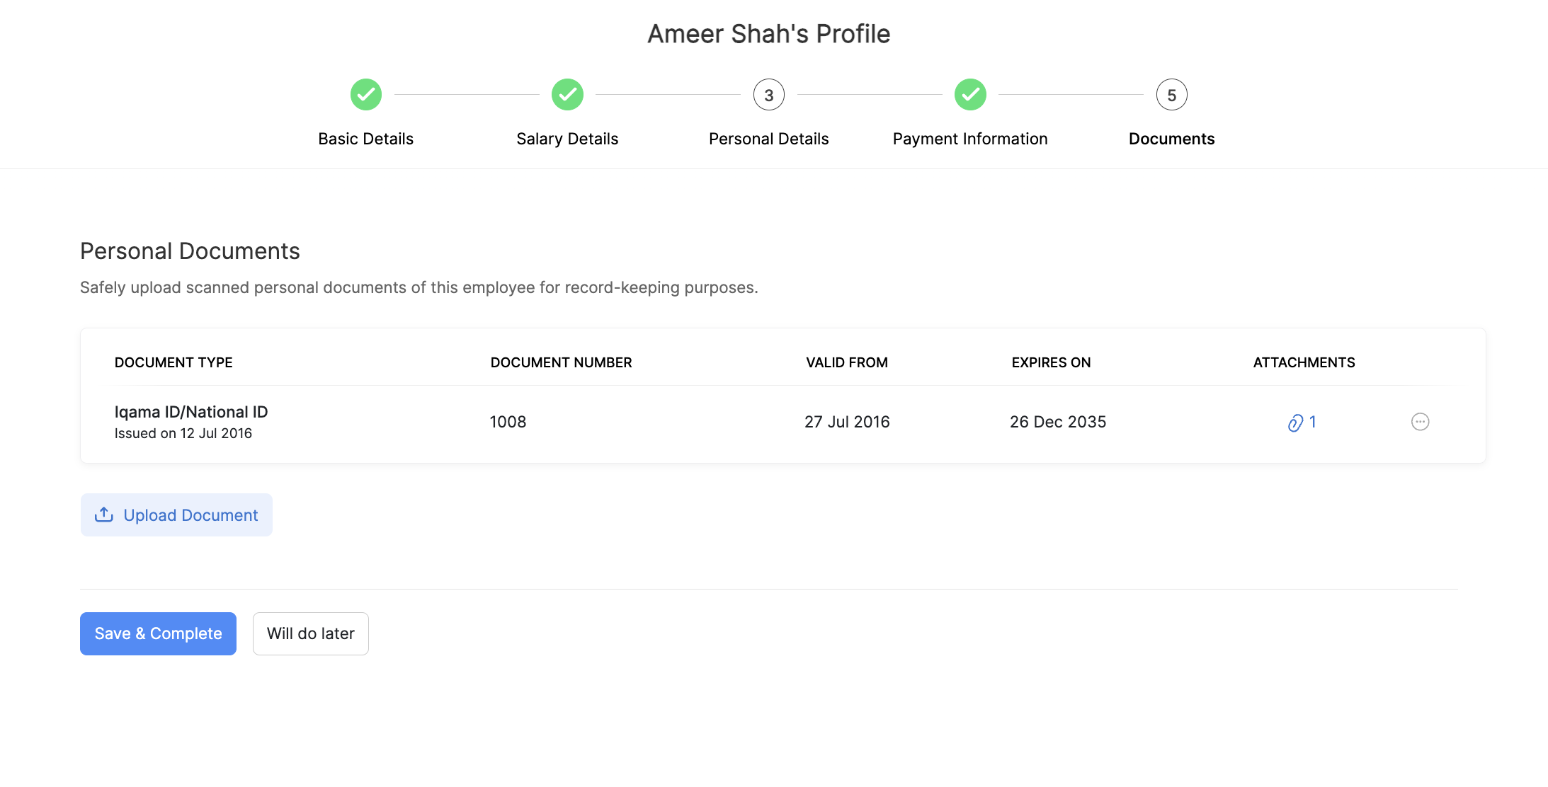This screenshot has width=1548, height=787.
Task: Click the Salary Details green checkmark
Action: (x=567, y=94)
